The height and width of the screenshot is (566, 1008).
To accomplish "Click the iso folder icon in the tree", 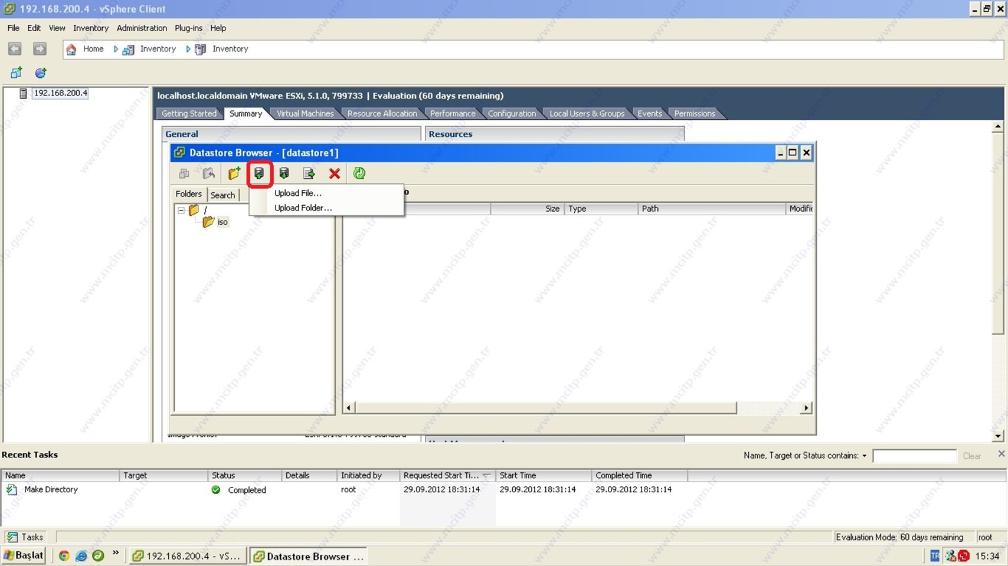I will click(x=208, y=222).
